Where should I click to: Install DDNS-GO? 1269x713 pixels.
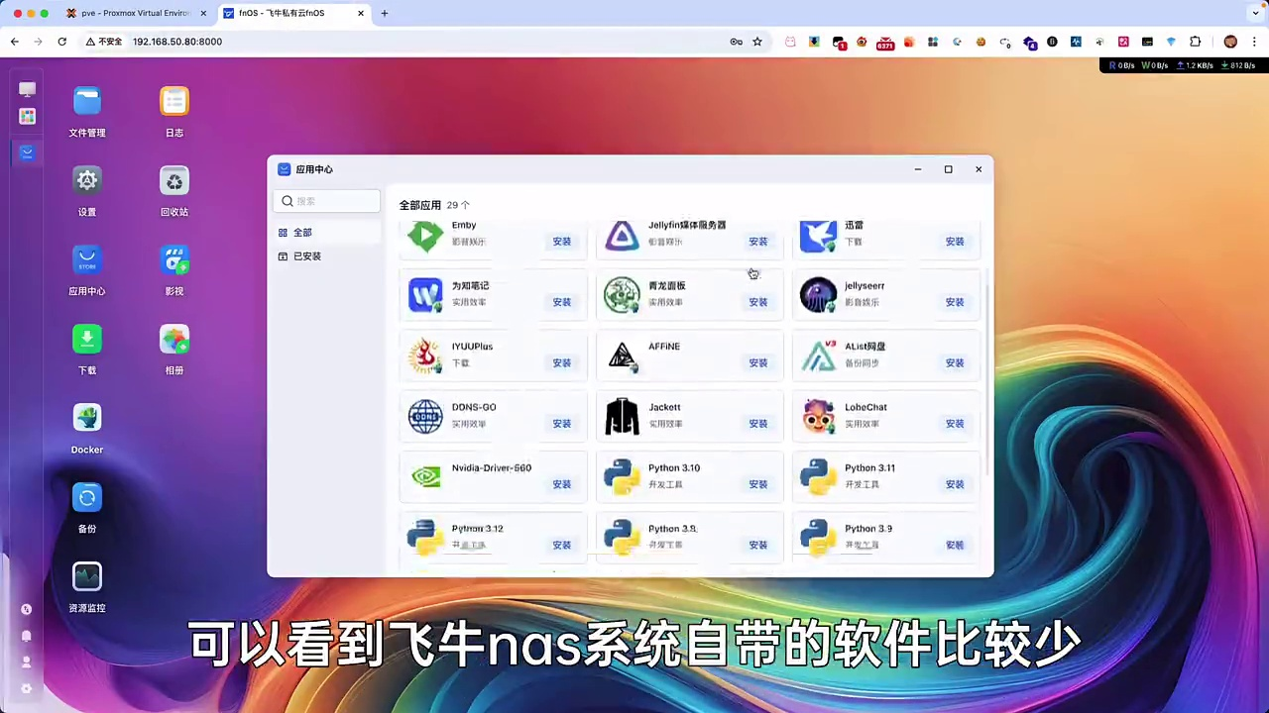pyautogui.click(x=562, y=423)
